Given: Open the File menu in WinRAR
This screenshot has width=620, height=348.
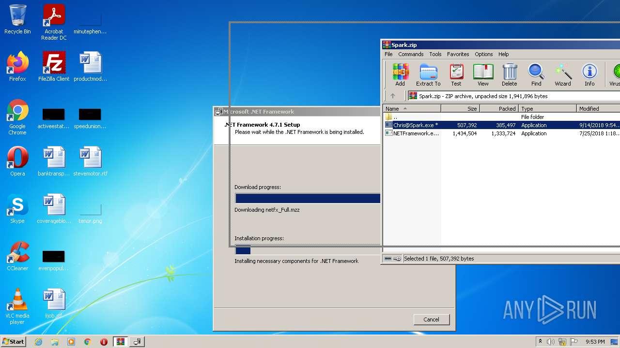Looking at the screenshot, I should (x=388, y=54).
